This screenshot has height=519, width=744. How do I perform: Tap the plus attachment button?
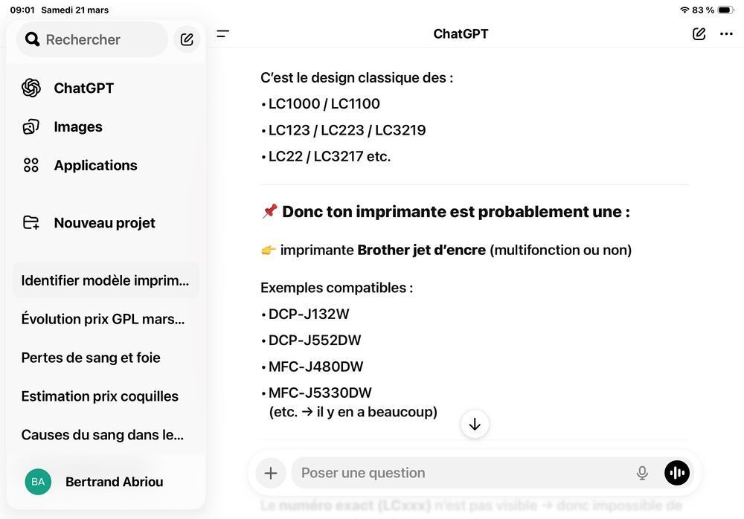tap(271, 473)
